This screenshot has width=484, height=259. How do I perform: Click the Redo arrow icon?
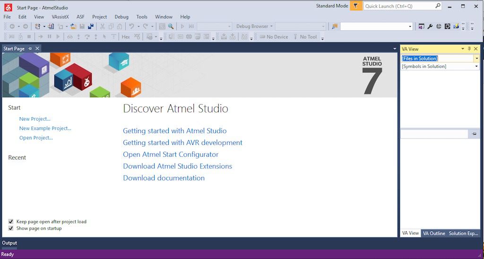click(x=145, y=26)
